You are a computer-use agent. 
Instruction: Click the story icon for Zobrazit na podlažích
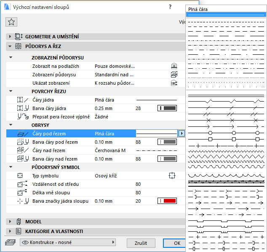click(174, 66)
